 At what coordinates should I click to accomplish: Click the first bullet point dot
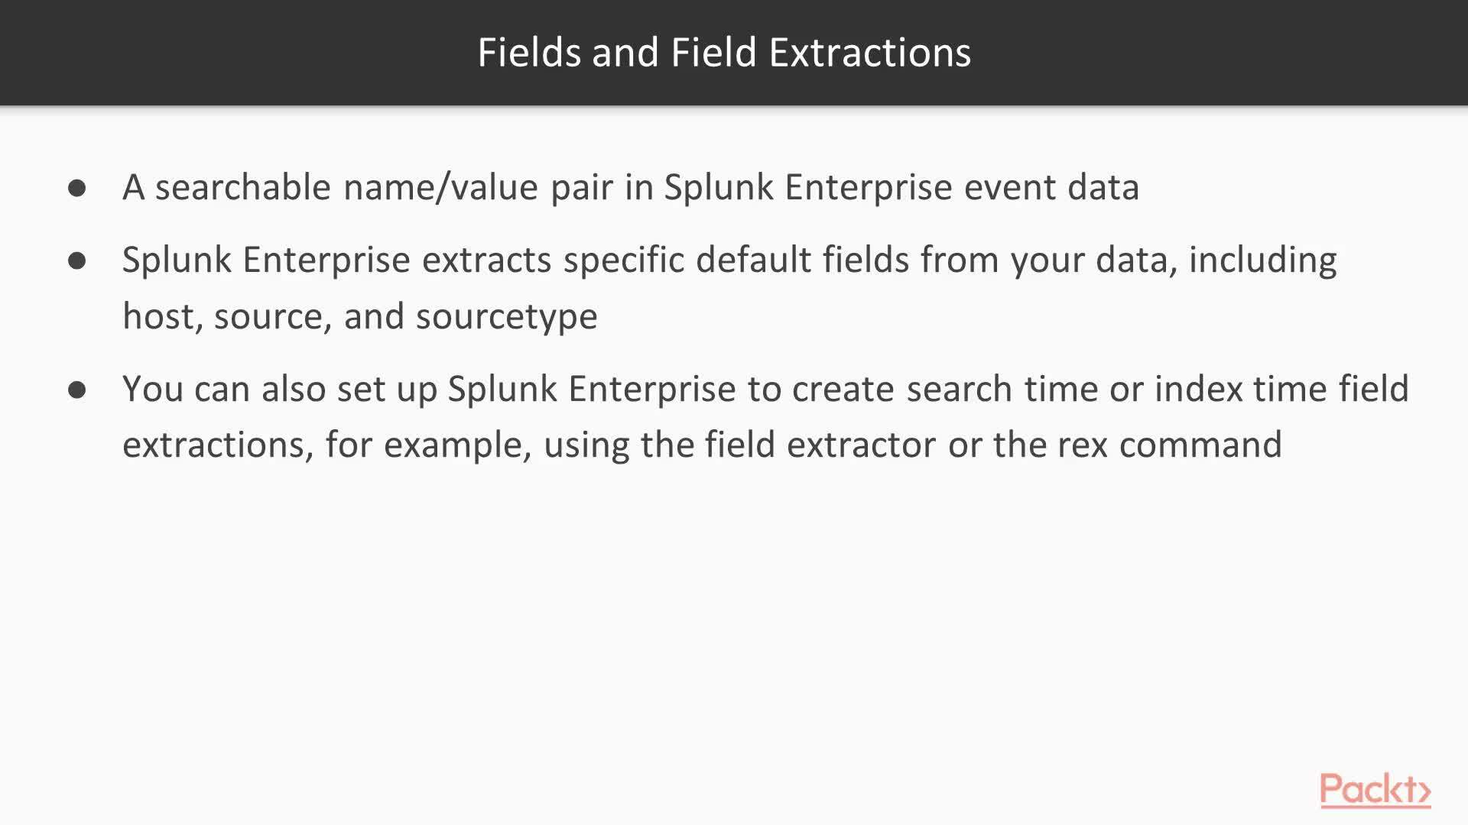pos(77,188)
